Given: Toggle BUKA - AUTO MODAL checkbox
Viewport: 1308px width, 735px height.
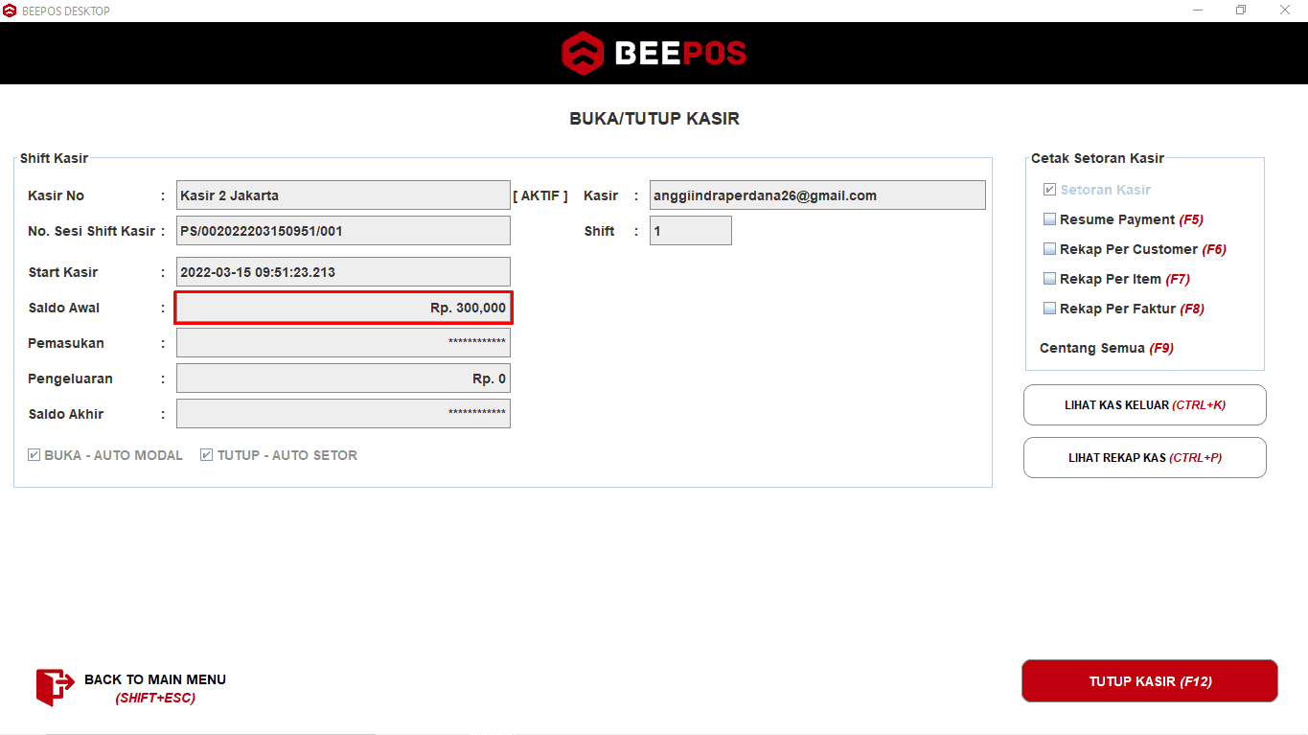Looking at the screenshot, I should coord(34,455).
